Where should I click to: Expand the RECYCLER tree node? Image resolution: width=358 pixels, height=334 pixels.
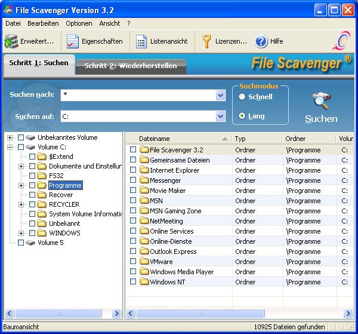coord(21,204)
